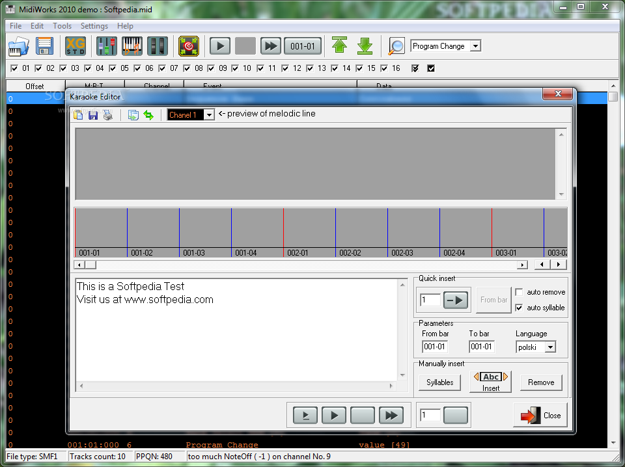Toggle channel 01 checkbox
The height and width of the screenshot is (467, 625).
pos(14,68)
